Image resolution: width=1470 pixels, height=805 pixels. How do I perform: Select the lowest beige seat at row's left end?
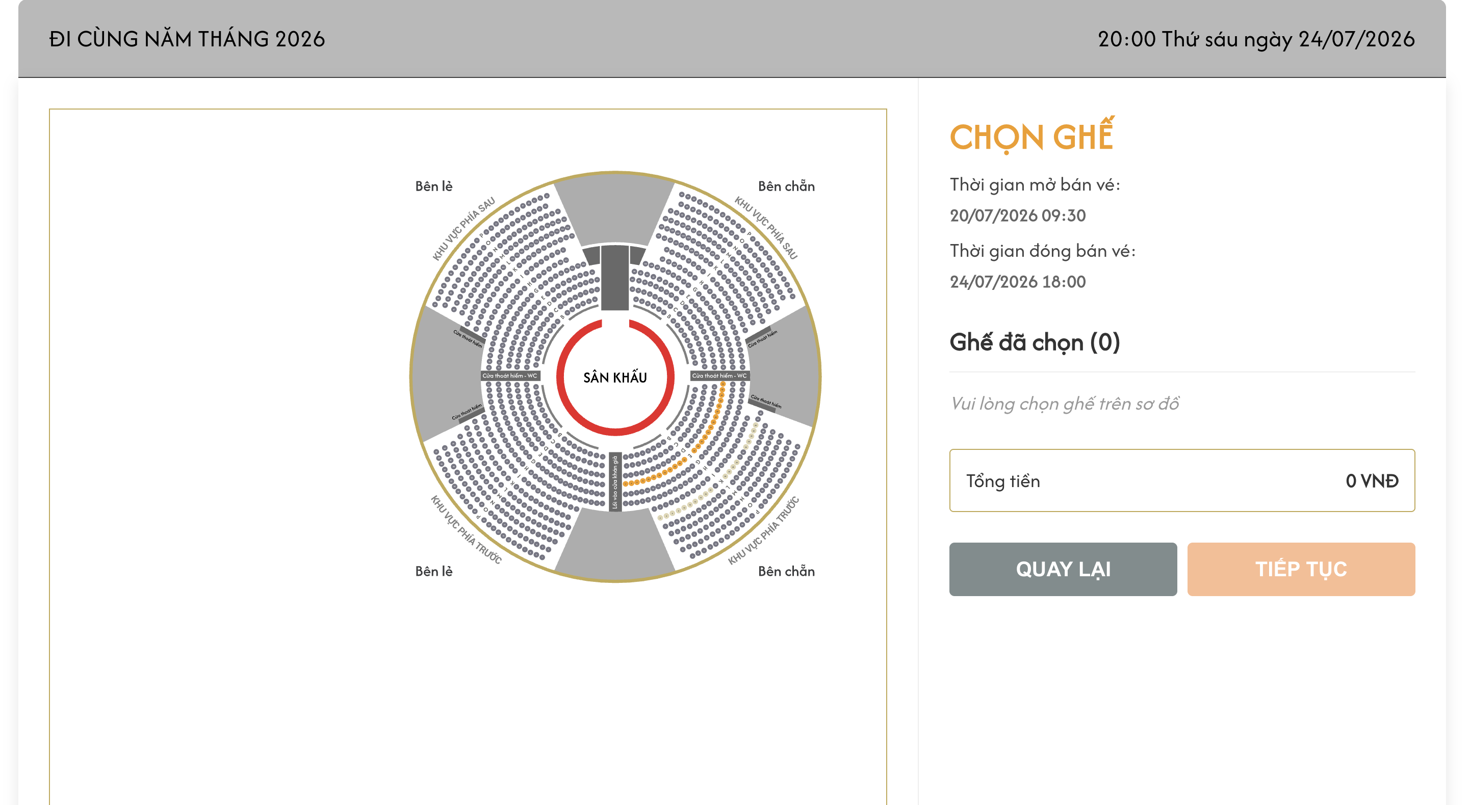tap(661, 518)
